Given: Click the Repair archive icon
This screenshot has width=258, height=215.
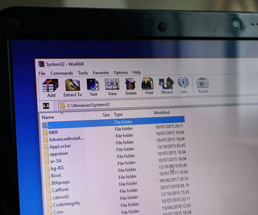Looking at the screenshot, I should (203, 85).
